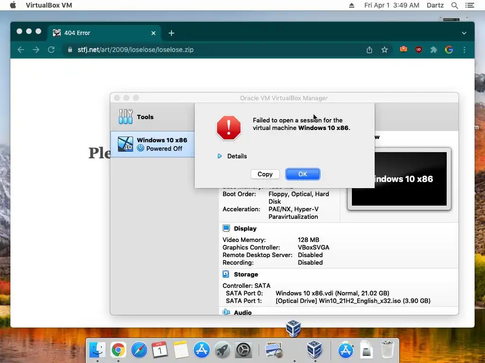
Task: Open Launchpad rocket from the Dock
Action: click(223, 350)
